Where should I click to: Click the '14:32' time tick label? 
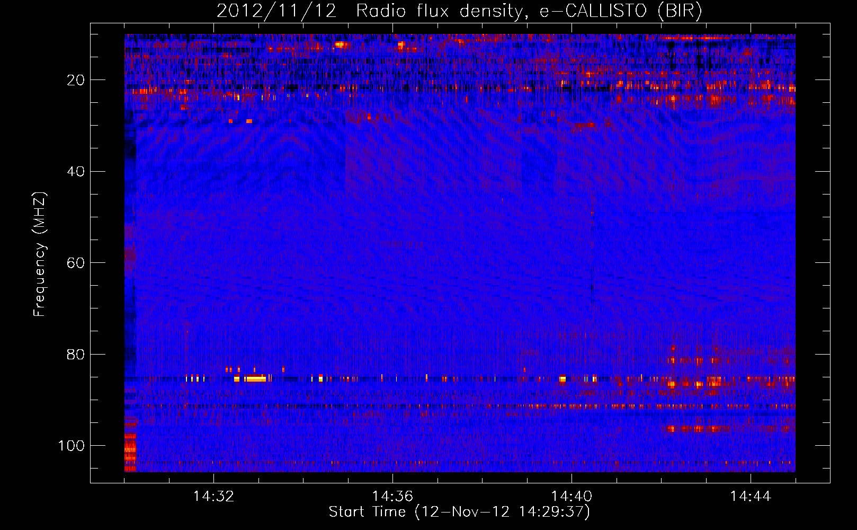pyautogui.click(x=213, y=497)
